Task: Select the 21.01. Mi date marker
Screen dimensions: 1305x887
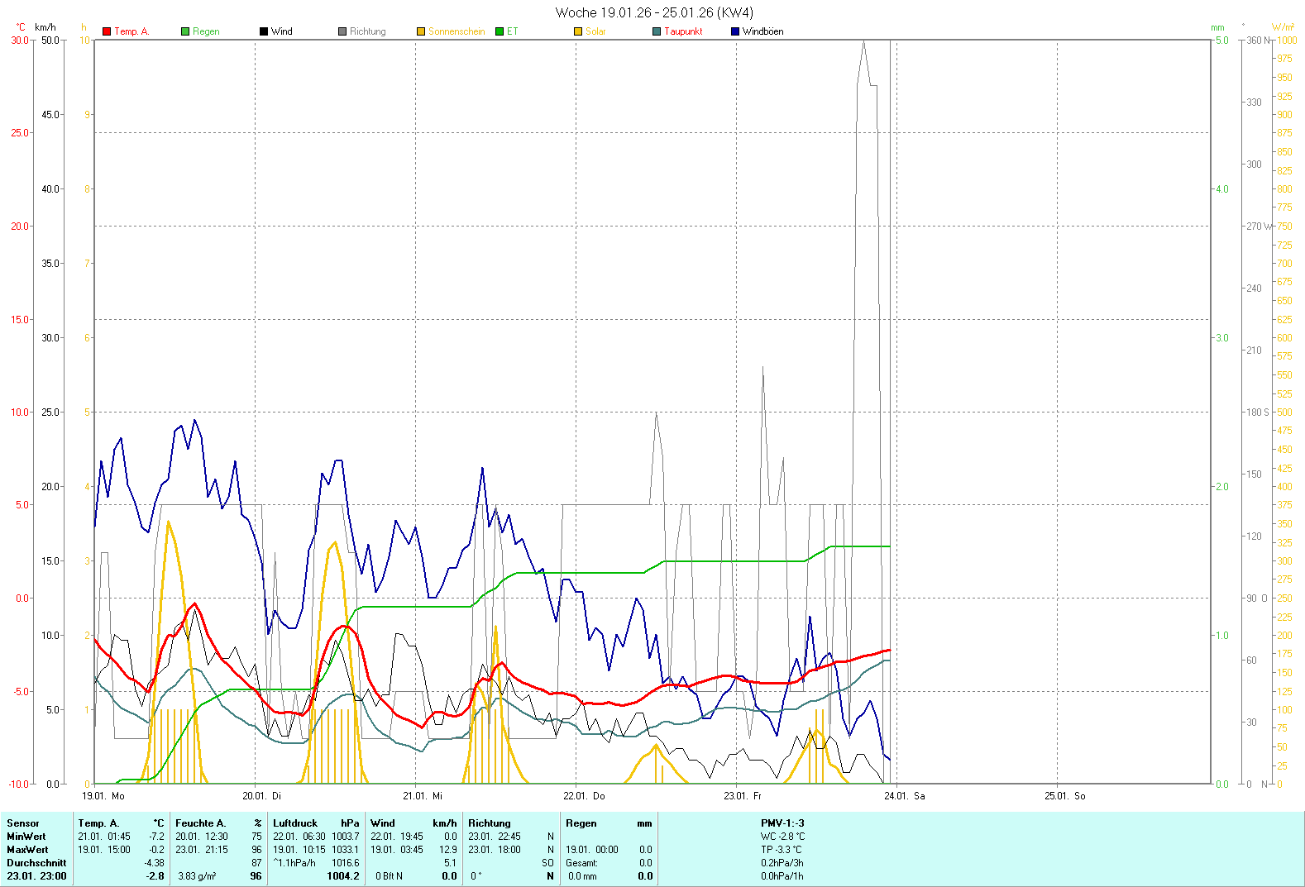Action: tap(423, 796)
